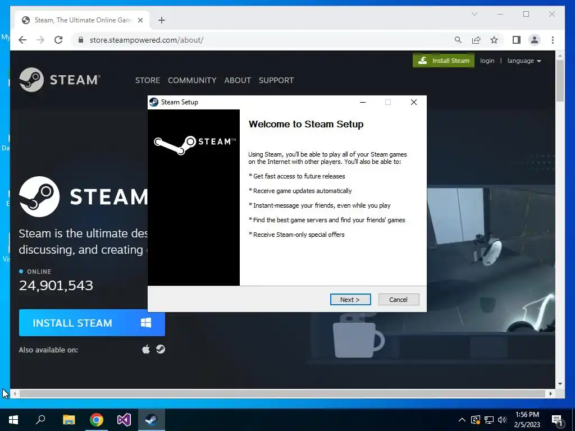Click the Steam Setup title bar icon

tap(154, 102)
